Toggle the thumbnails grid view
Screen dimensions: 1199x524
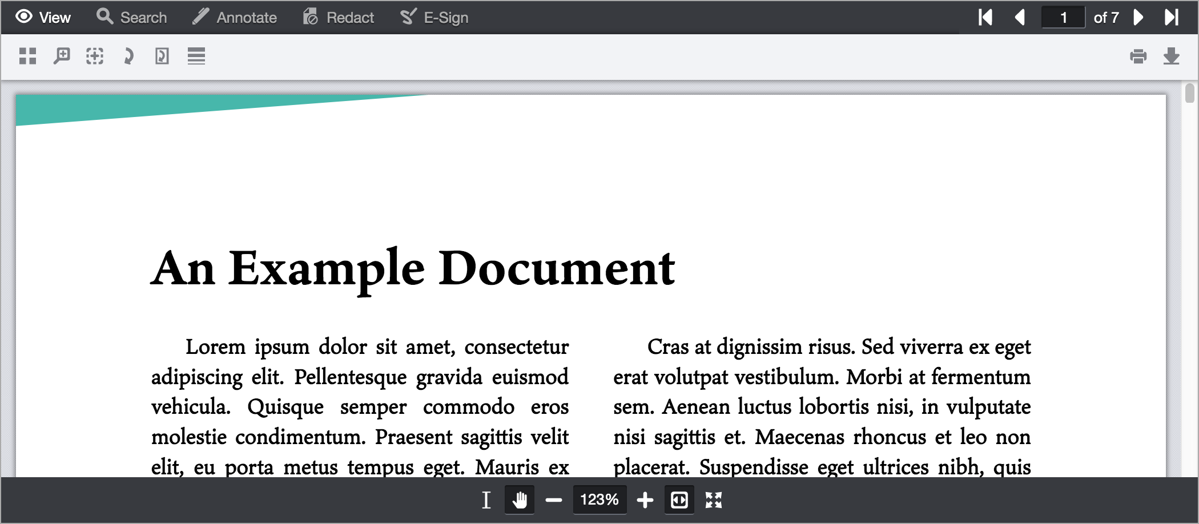[x=27, y=56]
